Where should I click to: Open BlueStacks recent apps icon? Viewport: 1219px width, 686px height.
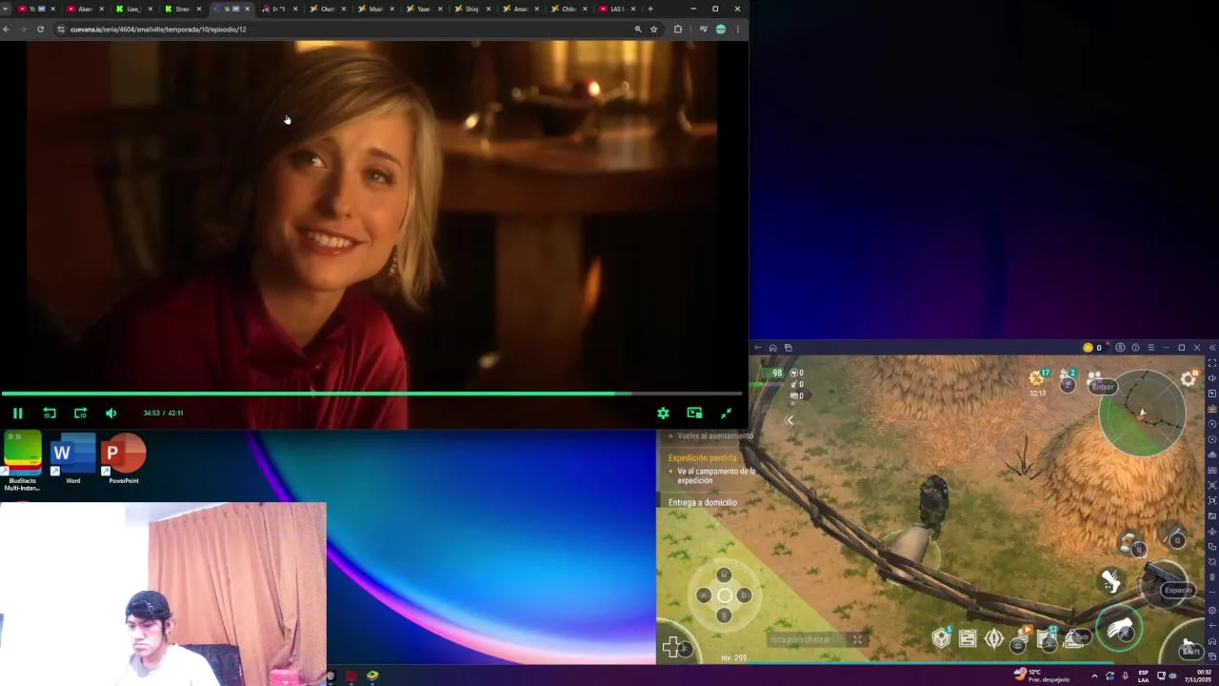click(x=788, y=348)
